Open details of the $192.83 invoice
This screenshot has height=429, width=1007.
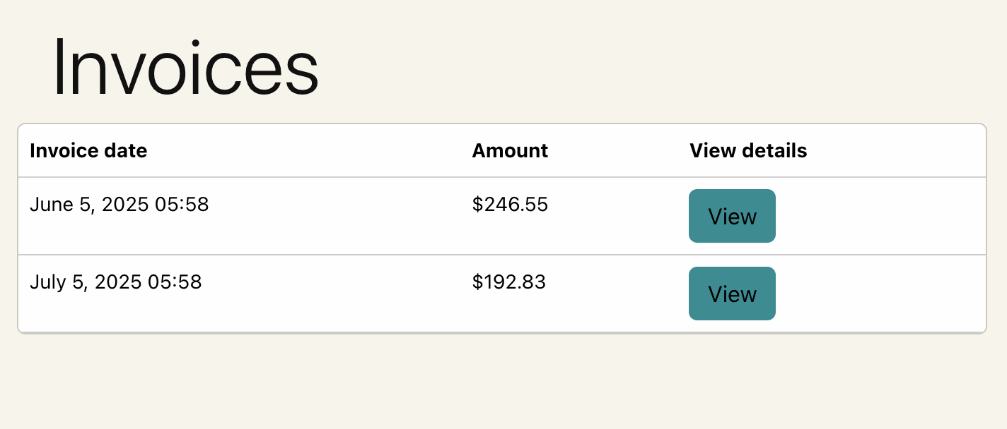(732, 294)
